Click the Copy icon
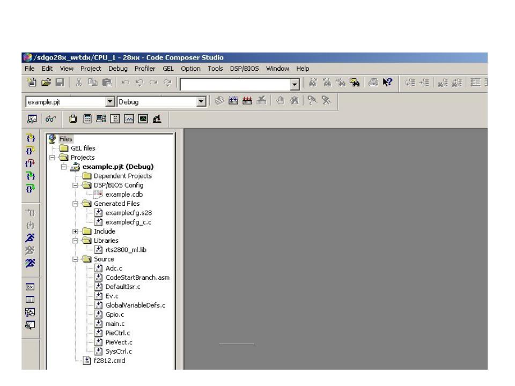The width and height of the screenshot is (515, 386). (x=93, y=82)
